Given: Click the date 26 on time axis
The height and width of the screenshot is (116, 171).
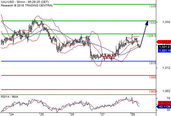Looking at the screenshot, I should pos(72,114).
